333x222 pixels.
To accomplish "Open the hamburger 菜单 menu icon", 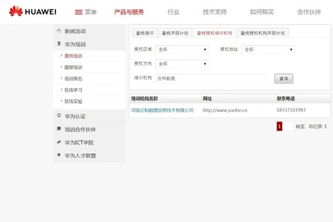I will pyautogui.click(x=79, y=12).
